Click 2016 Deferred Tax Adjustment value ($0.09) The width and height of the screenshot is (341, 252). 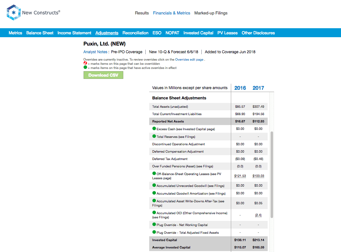pyautogui.click(x=240, y=159)
